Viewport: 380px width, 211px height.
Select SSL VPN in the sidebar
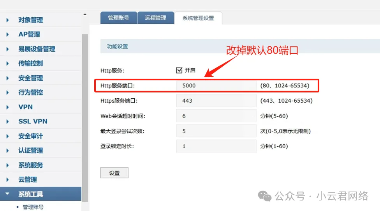pos(33,121)
